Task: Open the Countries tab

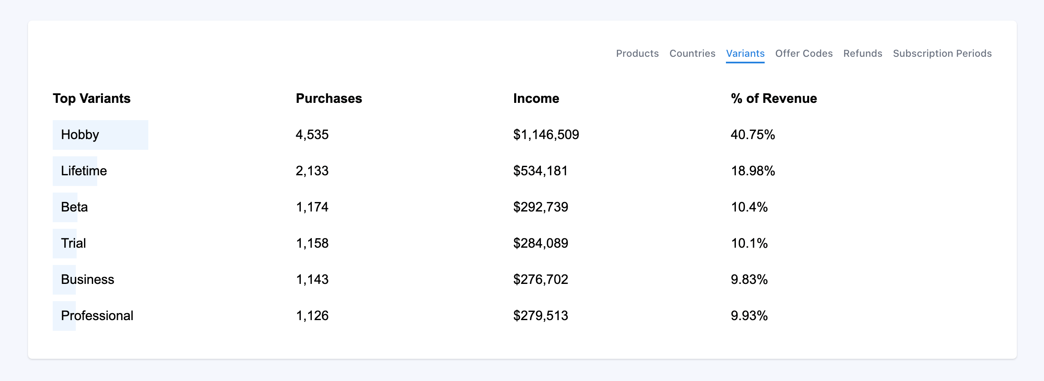Action: click(x=692, y=53)
